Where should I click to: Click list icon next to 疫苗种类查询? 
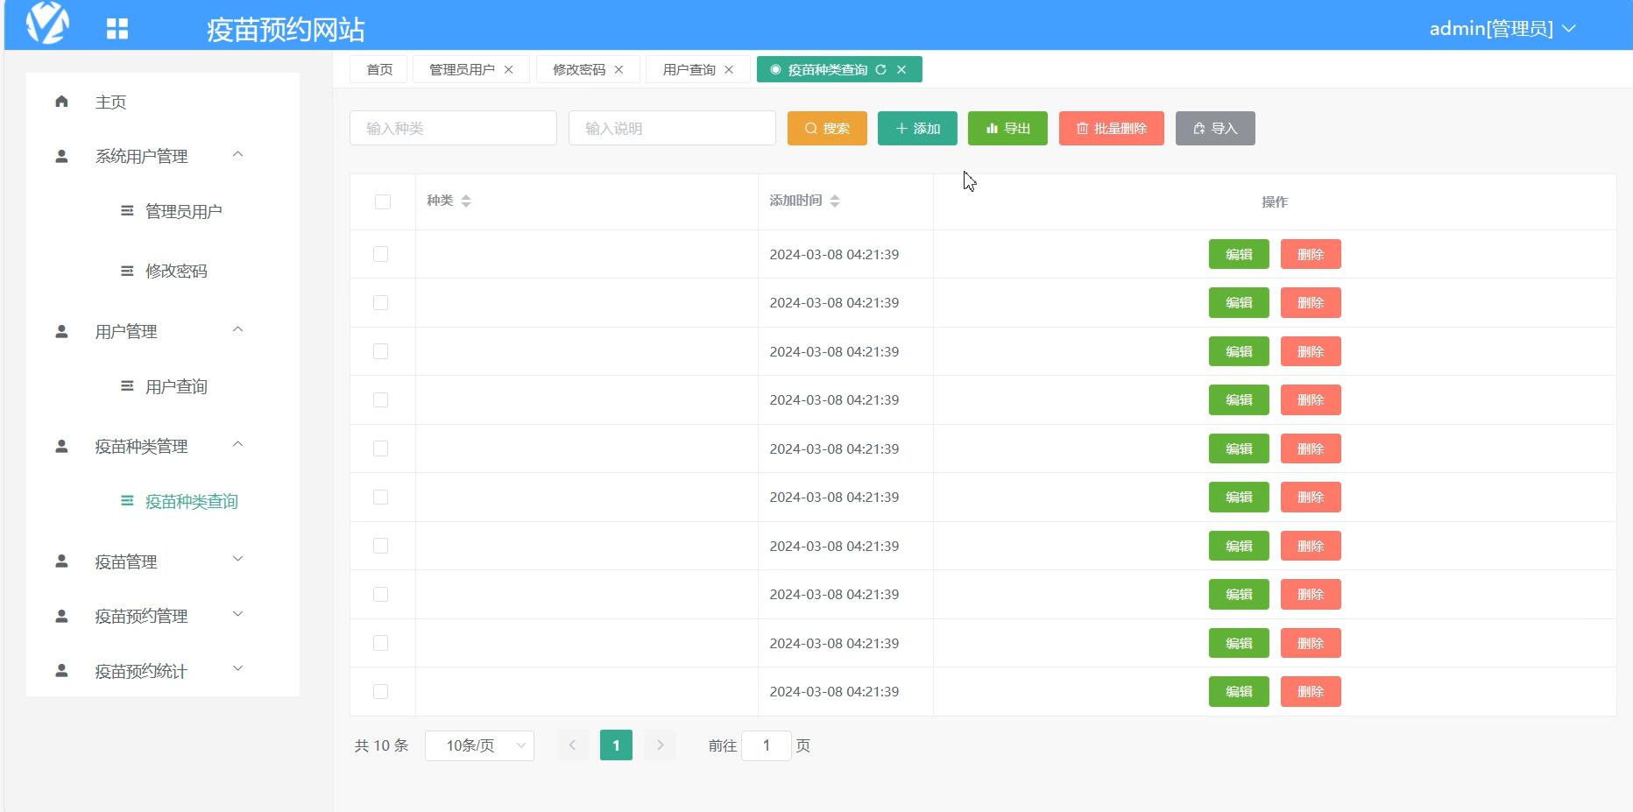click(x=127, y=501)
